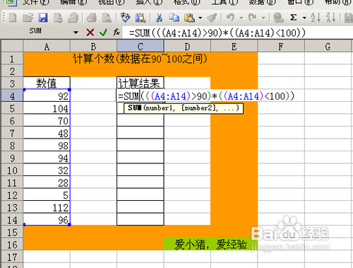Run spelling check icon
Viewport: 353px width, 268px height.
pos(126,18)
